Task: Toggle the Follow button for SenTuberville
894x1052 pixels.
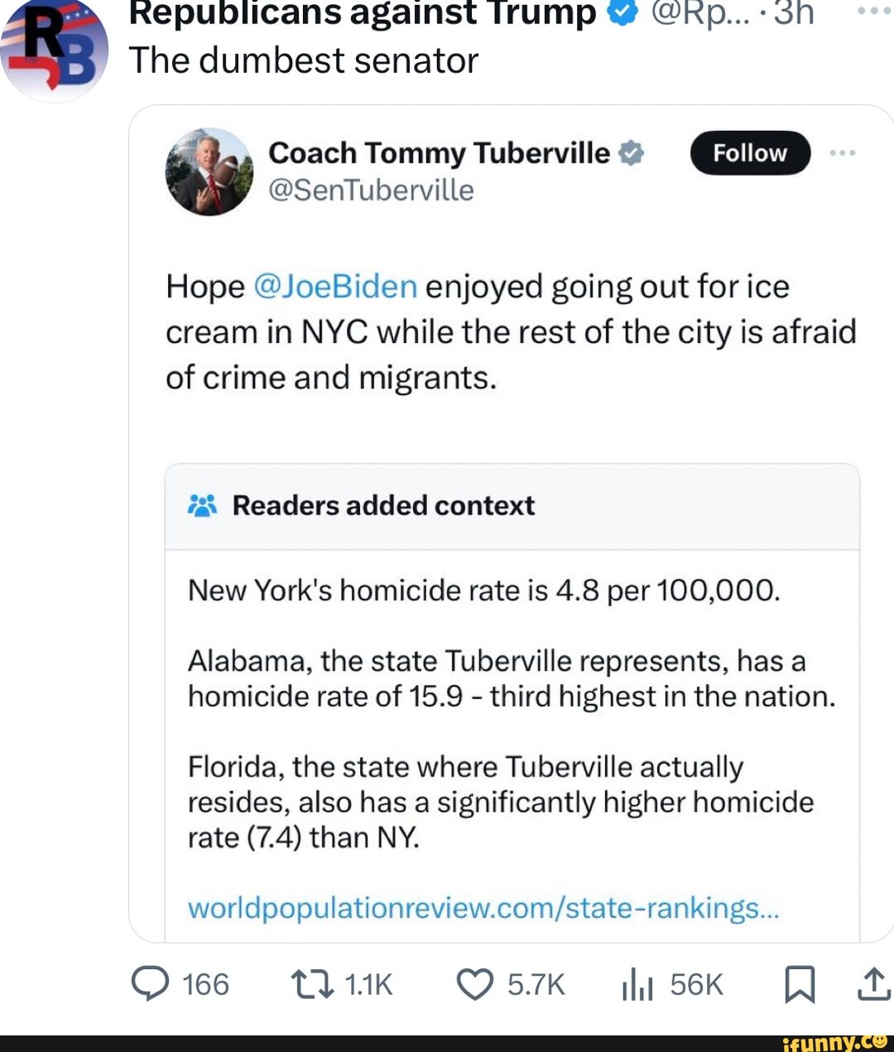Action: pyautogui.click(x=749, y=153)
